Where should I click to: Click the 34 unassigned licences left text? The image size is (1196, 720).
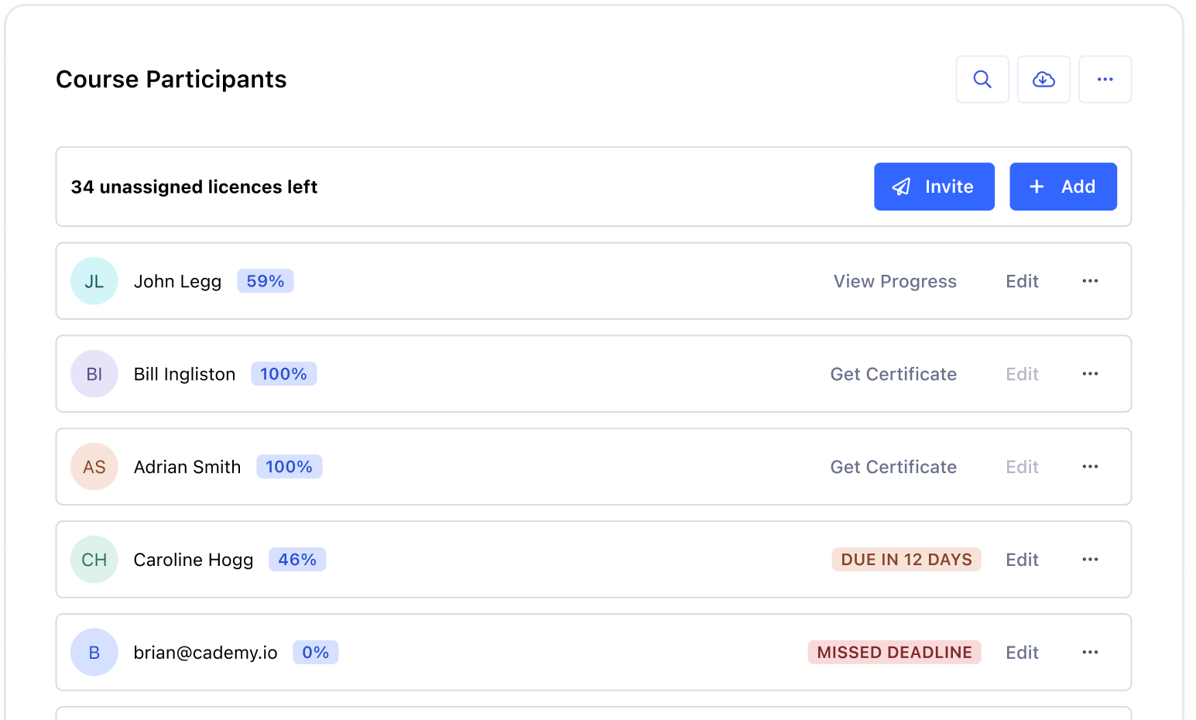pyautogui.click(x=194, y=187)
